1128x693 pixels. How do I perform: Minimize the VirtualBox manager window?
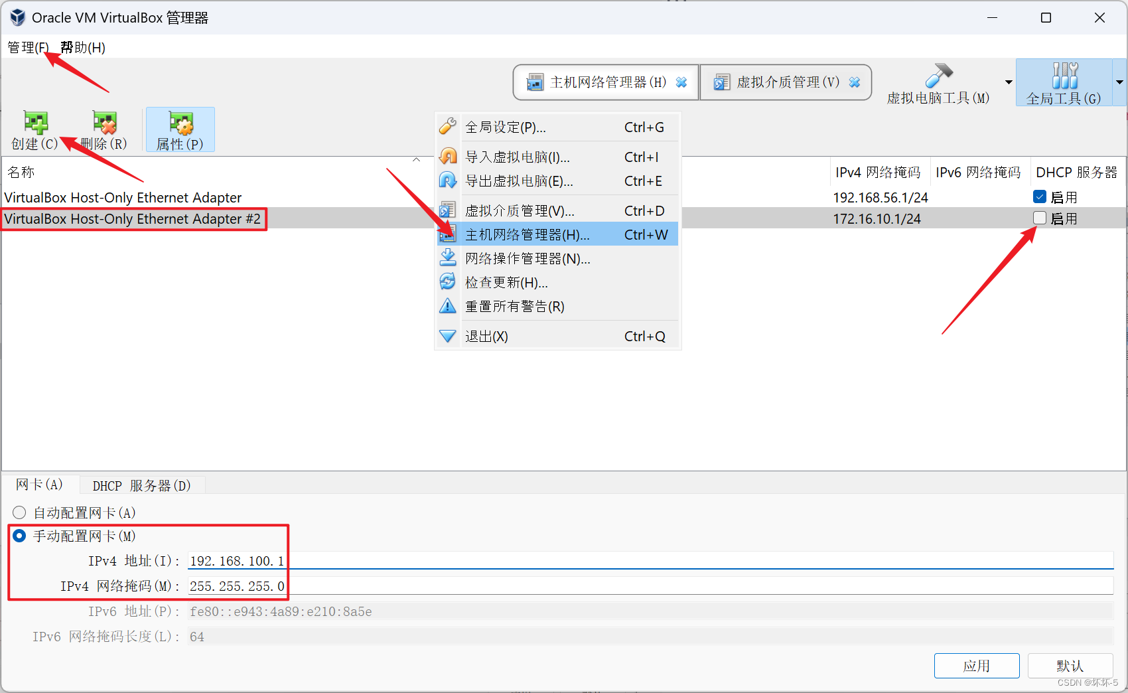coord(993,18)
